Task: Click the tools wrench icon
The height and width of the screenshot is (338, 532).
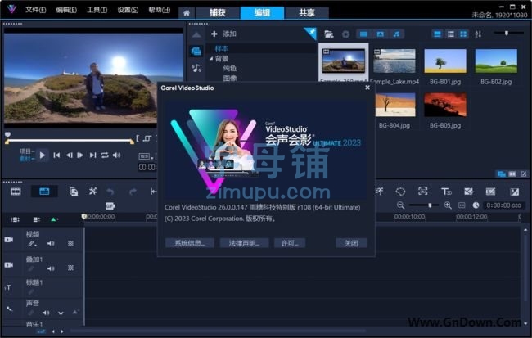Action: tap(92, 192)
